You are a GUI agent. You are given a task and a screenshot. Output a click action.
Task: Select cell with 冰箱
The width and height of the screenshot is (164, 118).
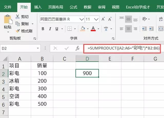tap(19, 81)
